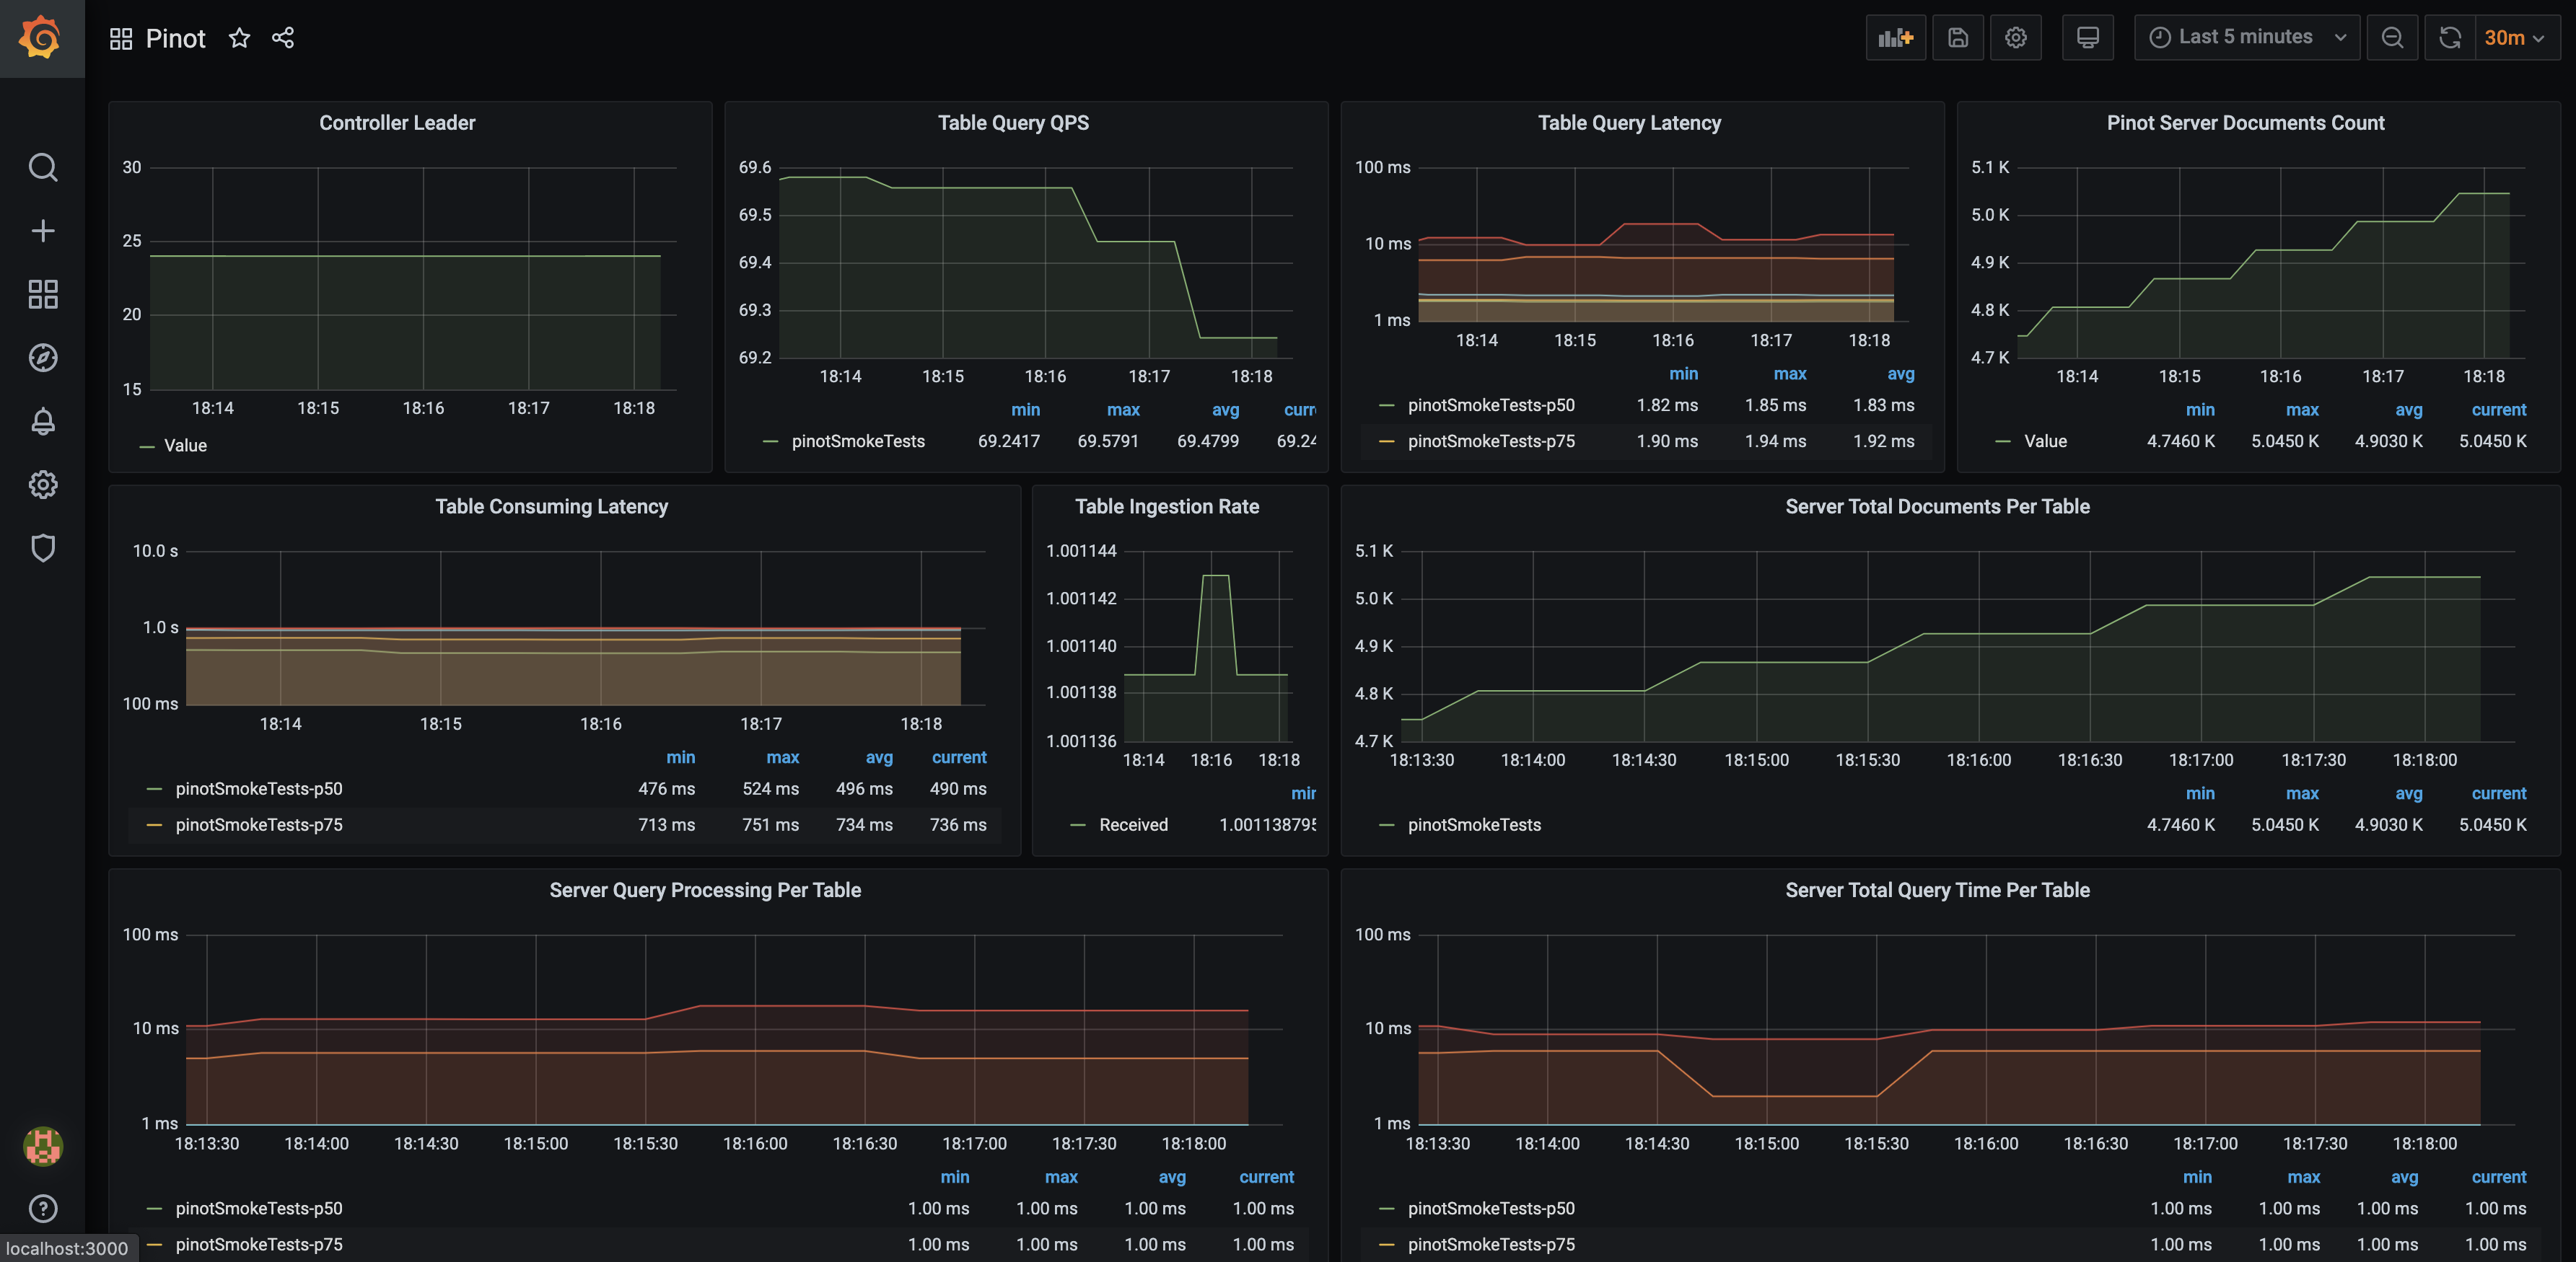The image size is (2576, 1262).
Task: Toggle Received series in Table Ingestion Rate
Action: click(1133, 825)
